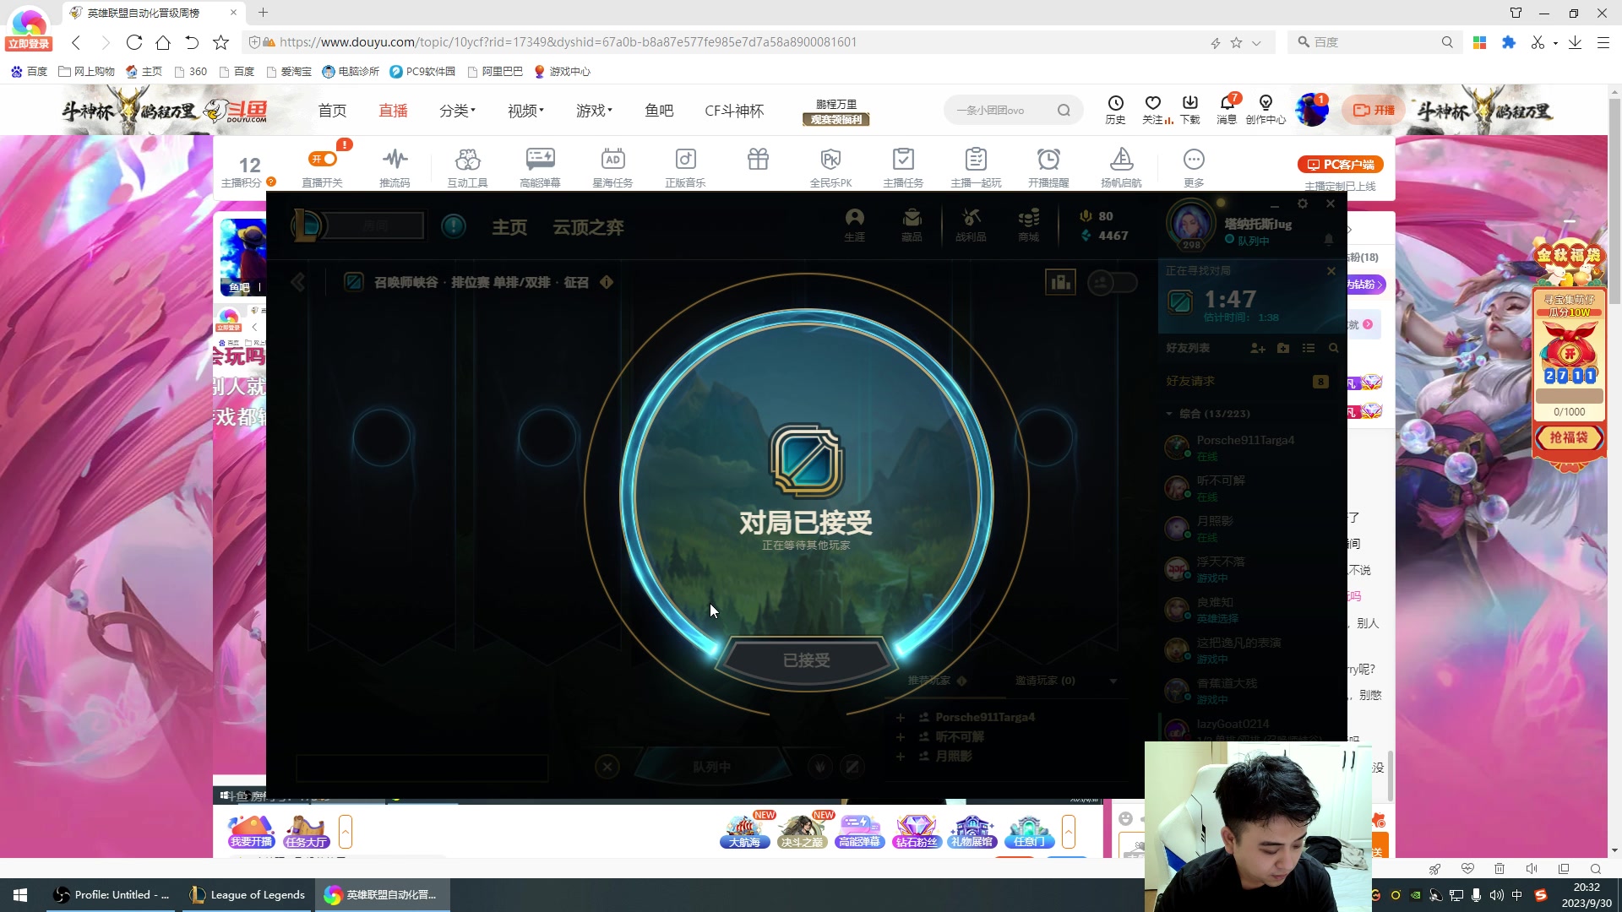1622x912 pixels.
Task: Open the 大航海 activity icon
Action: coord(744,832)
